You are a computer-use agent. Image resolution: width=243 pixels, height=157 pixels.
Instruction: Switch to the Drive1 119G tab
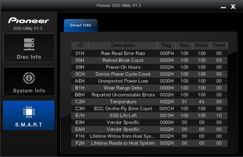[80, 25]
